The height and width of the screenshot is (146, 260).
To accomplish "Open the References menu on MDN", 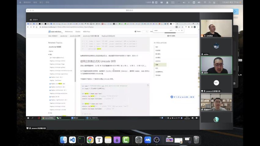I will [x=69, y=31].
